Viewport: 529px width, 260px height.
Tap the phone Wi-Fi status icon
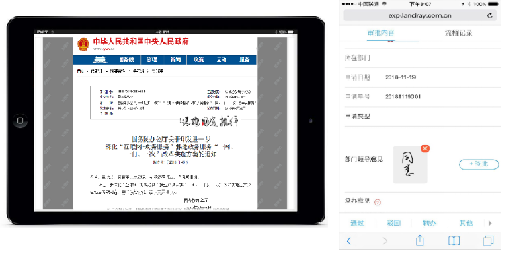pyautogui.click(x=384, y=4)
